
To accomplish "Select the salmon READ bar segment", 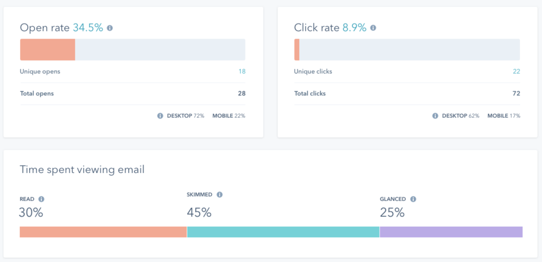I will pyautogui.click(x=103, y=232).
